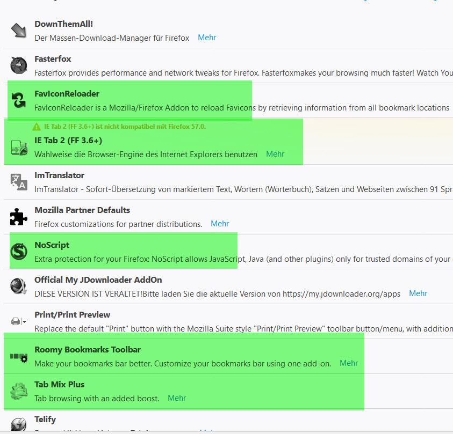The image size is (453, 434).
Task: Select the Print/Print Preview title
Action: [72, 315]
